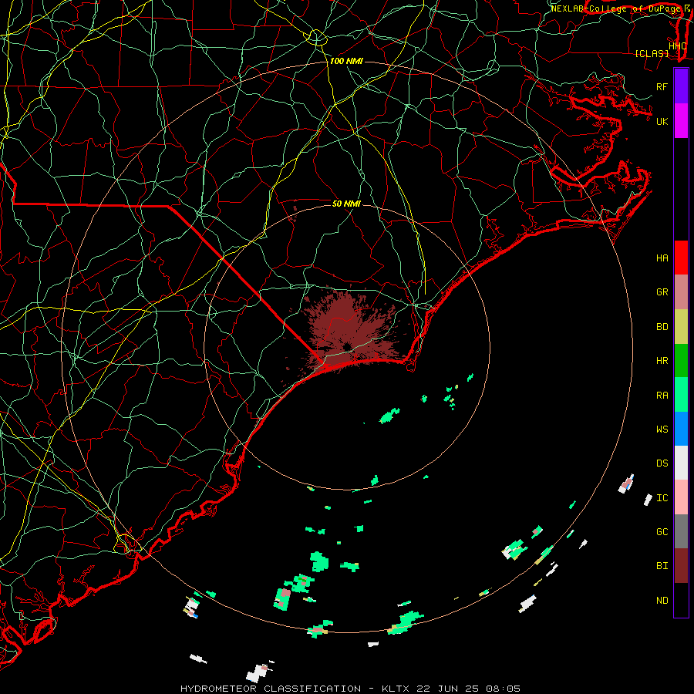Click the GC legend label
694x694 pixels.
click(x=662, y=532)
